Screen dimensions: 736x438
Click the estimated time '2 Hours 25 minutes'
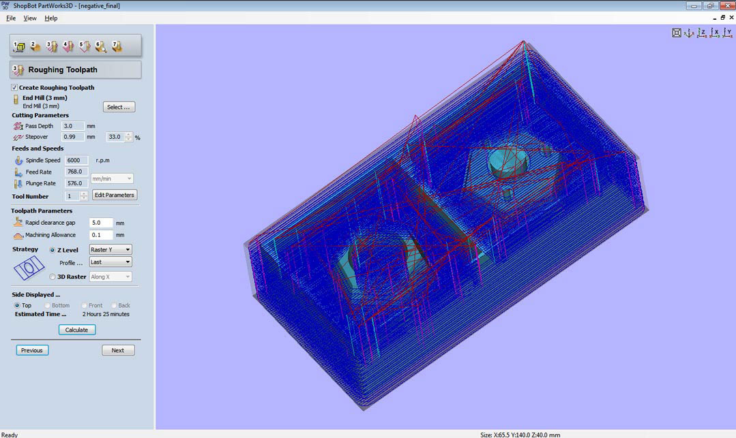coord(106,314)
